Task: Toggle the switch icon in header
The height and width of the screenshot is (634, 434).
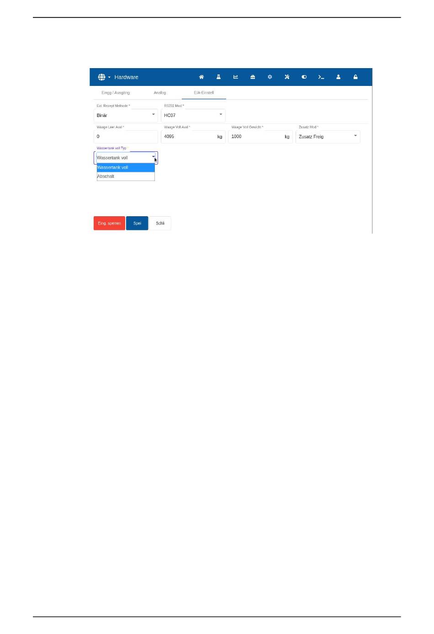Action: coord(304,77)
